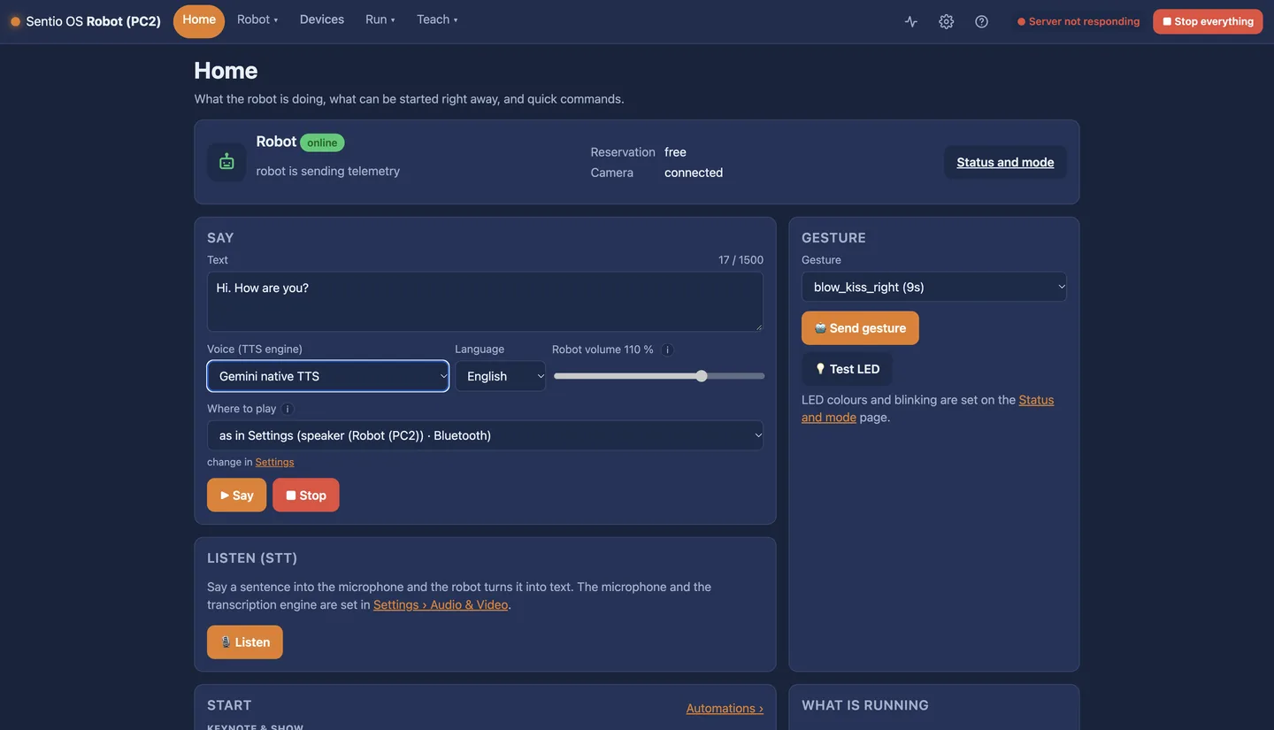Open the Home tab
Screen dimensions: 1274x730
click(x=199, y=20)
